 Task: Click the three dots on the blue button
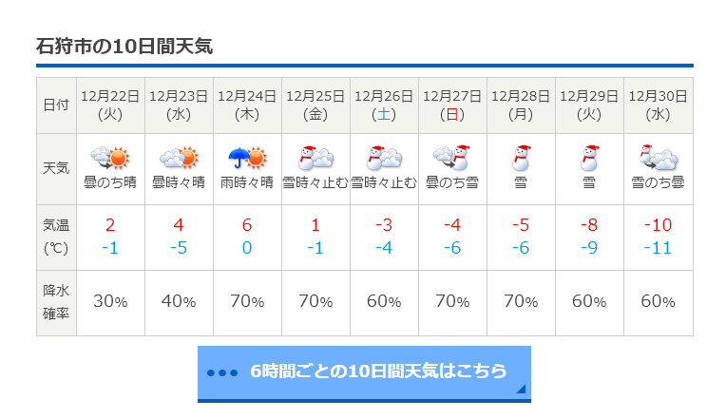coord(222,373)
